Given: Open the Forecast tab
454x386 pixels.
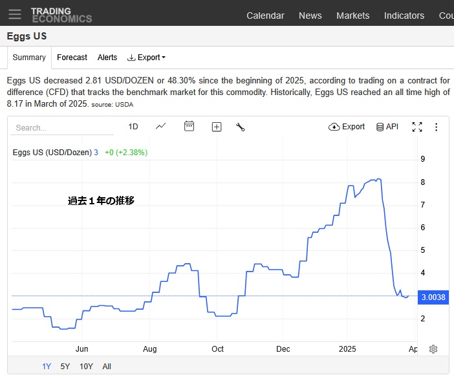Looking at the screenshot, I should pos(72,58).
